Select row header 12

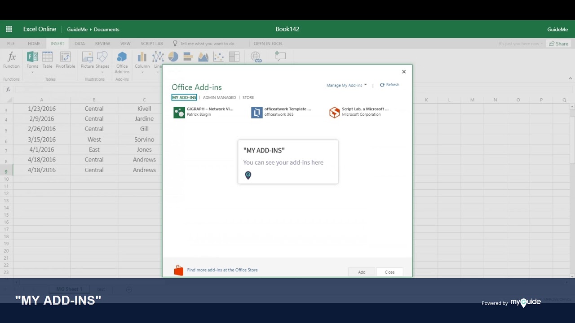pos(6,193)
